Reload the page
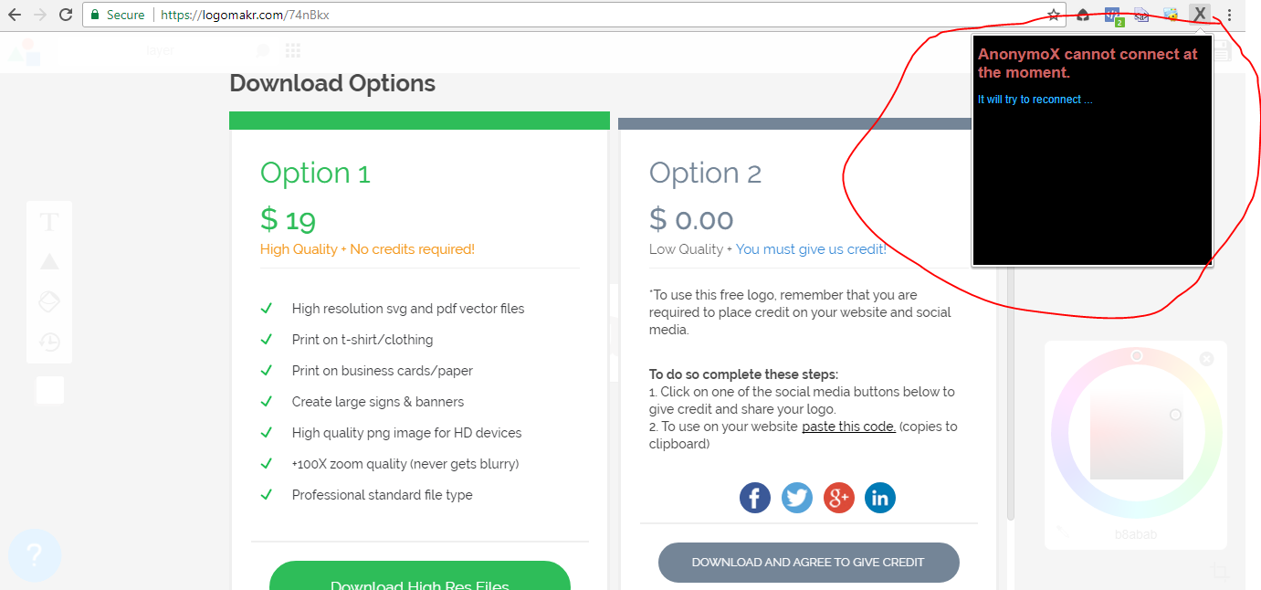This screenshot has width=1261, height=590. [66, 15]
